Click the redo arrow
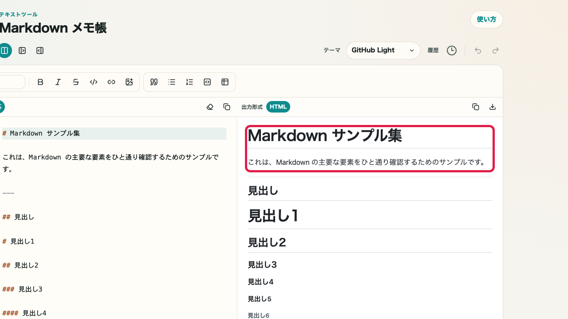Image resolution: width=568 pixels, height=319 pixels. click(496, 51)
